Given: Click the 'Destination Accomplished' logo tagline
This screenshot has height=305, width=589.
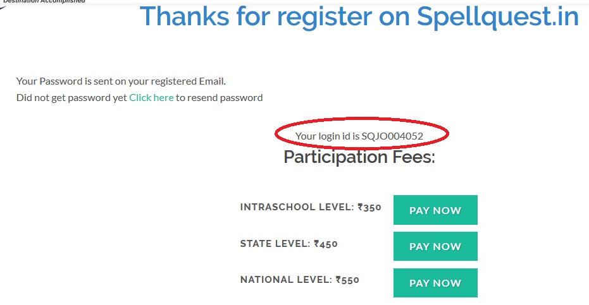Looking at the screenshot, I should (x=44, y=2).
